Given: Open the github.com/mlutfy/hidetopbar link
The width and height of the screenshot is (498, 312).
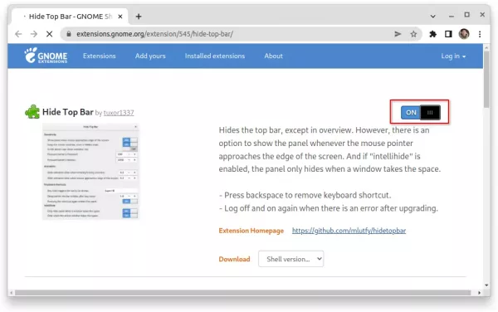Looking at the screenshot, I should point(349,231).
